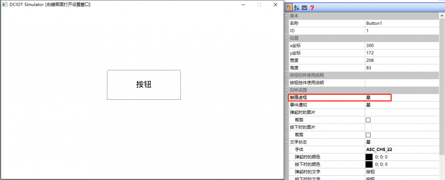Collapse the 位置 category
445x180 pixels.
click(286, 38)
